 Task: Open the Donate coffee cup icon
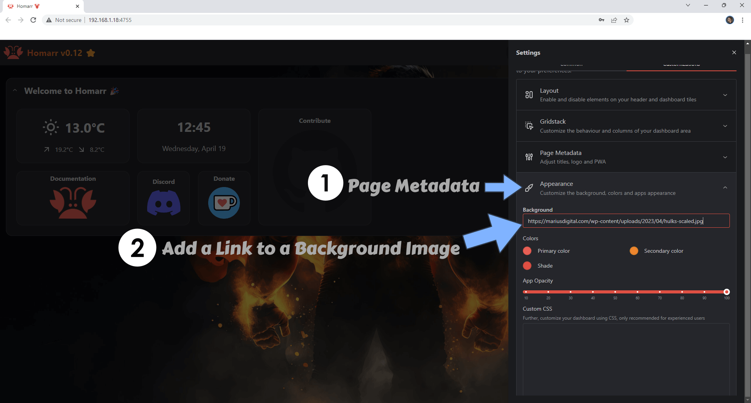coord(224,203)
